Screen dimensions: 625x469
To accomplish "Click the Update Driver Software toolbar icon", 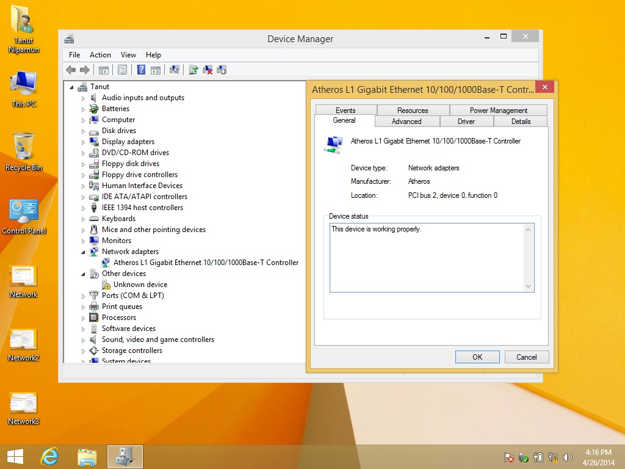I will tap(193, 70).
